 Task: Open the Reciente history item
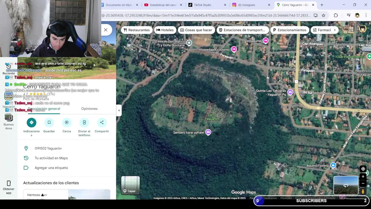tap(9, 70)
